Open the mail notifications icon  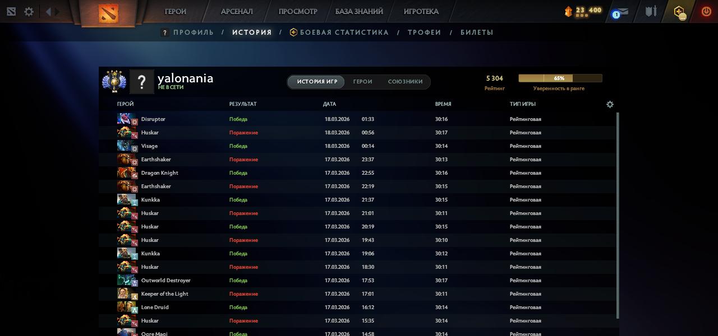(x=620, y=12)
